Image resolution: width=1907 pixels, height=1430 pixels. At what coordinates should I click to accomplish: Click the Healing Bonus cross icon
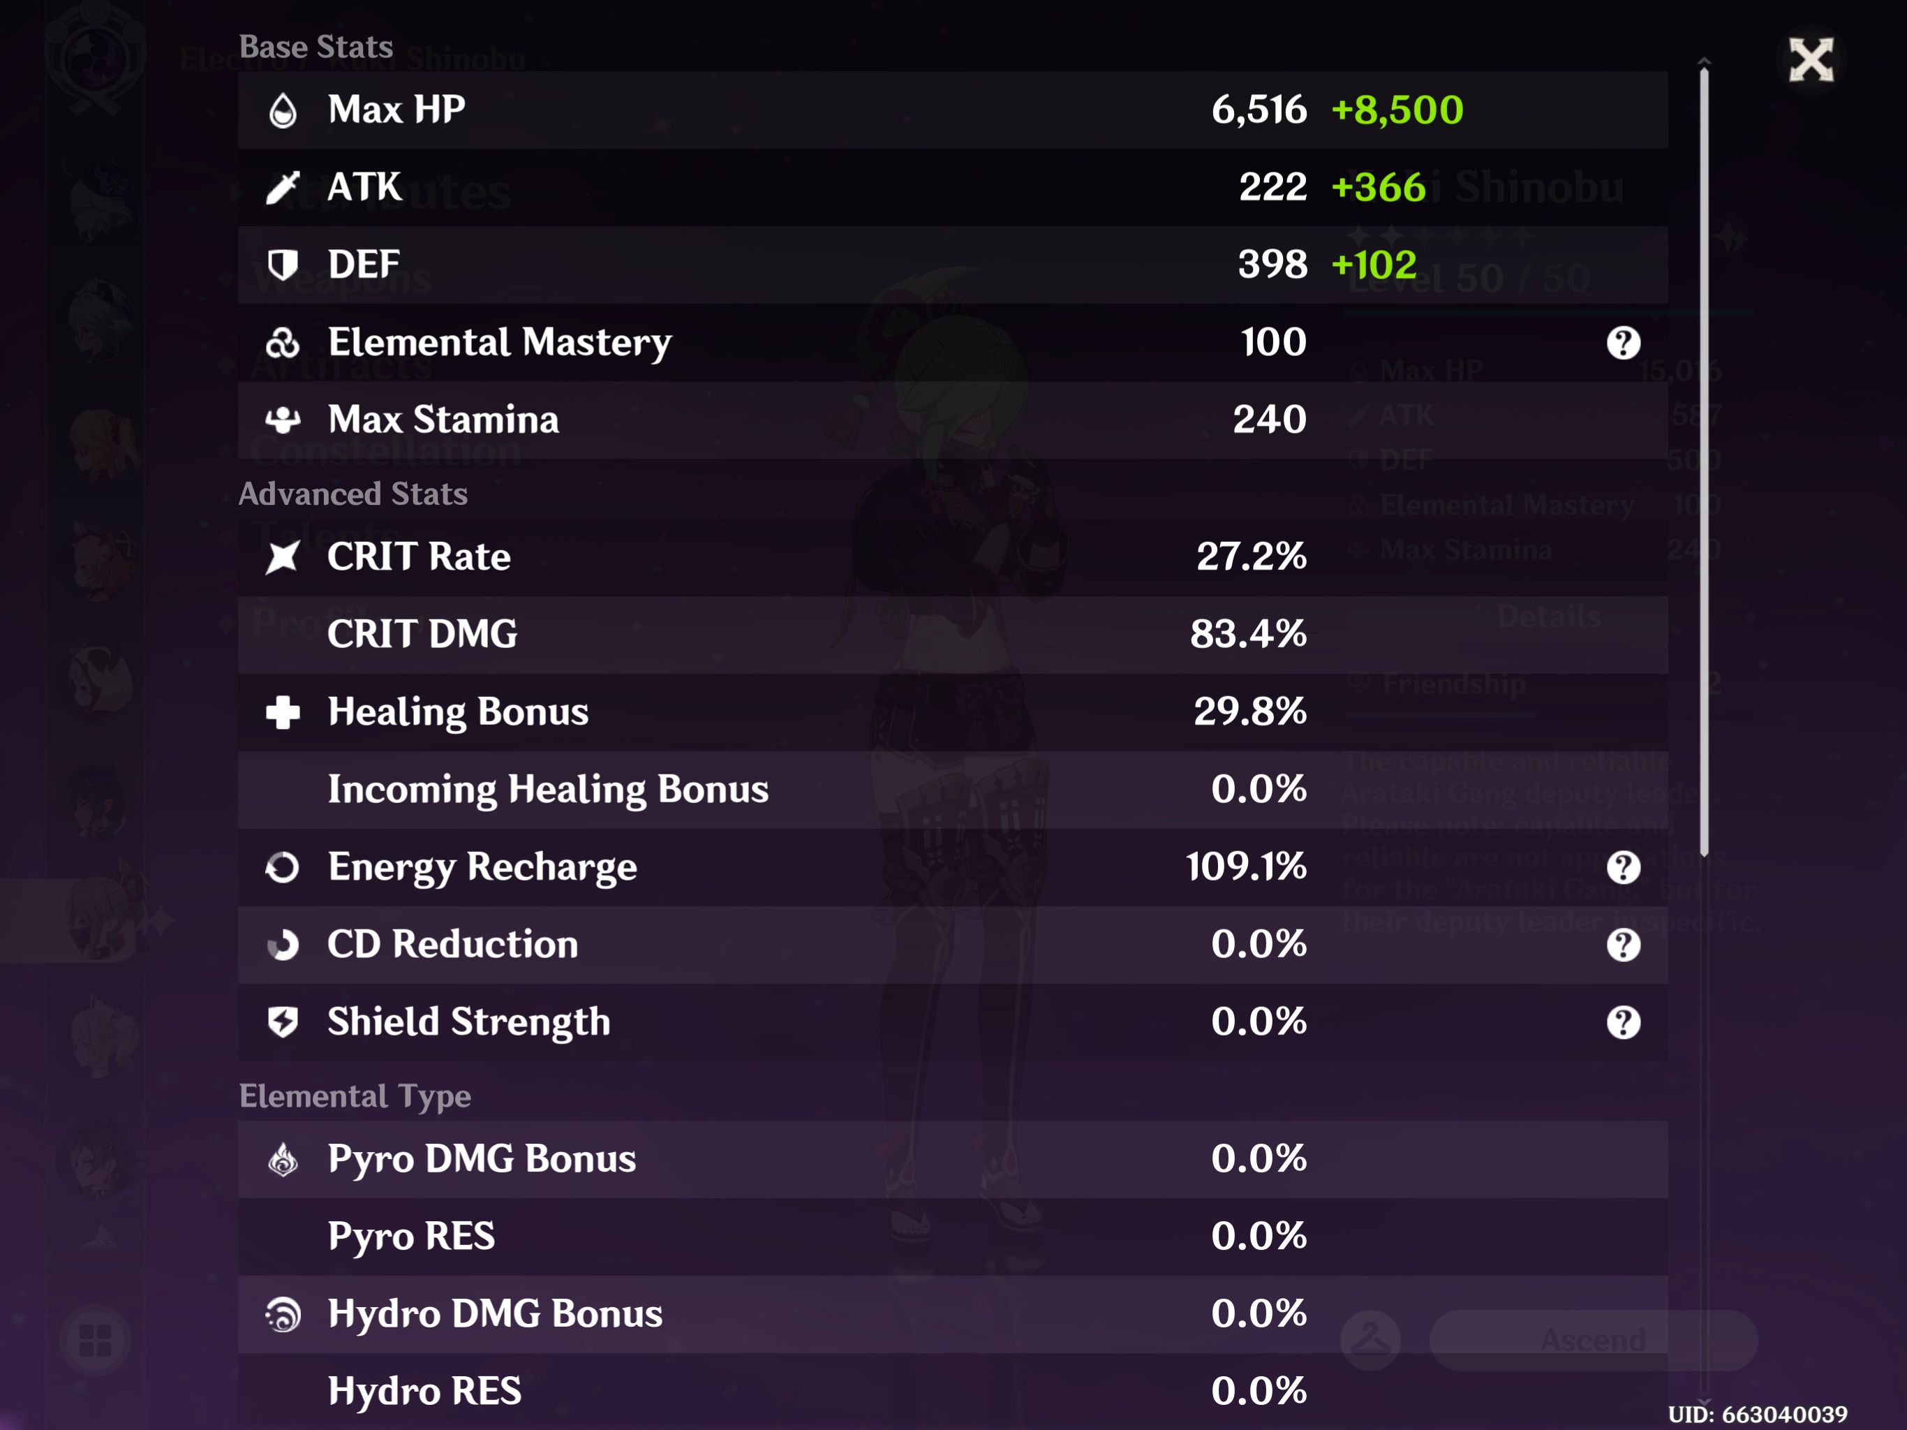point(283,712)
